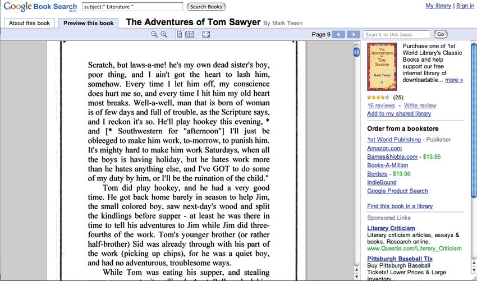Go to the next page
Screen dimensions: 477x281
coord(354,34)
